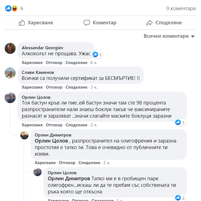201x201 pixels.
Task: Click the thumbs-up Харесване icon in action bar
Action: [x=22, y=23]
